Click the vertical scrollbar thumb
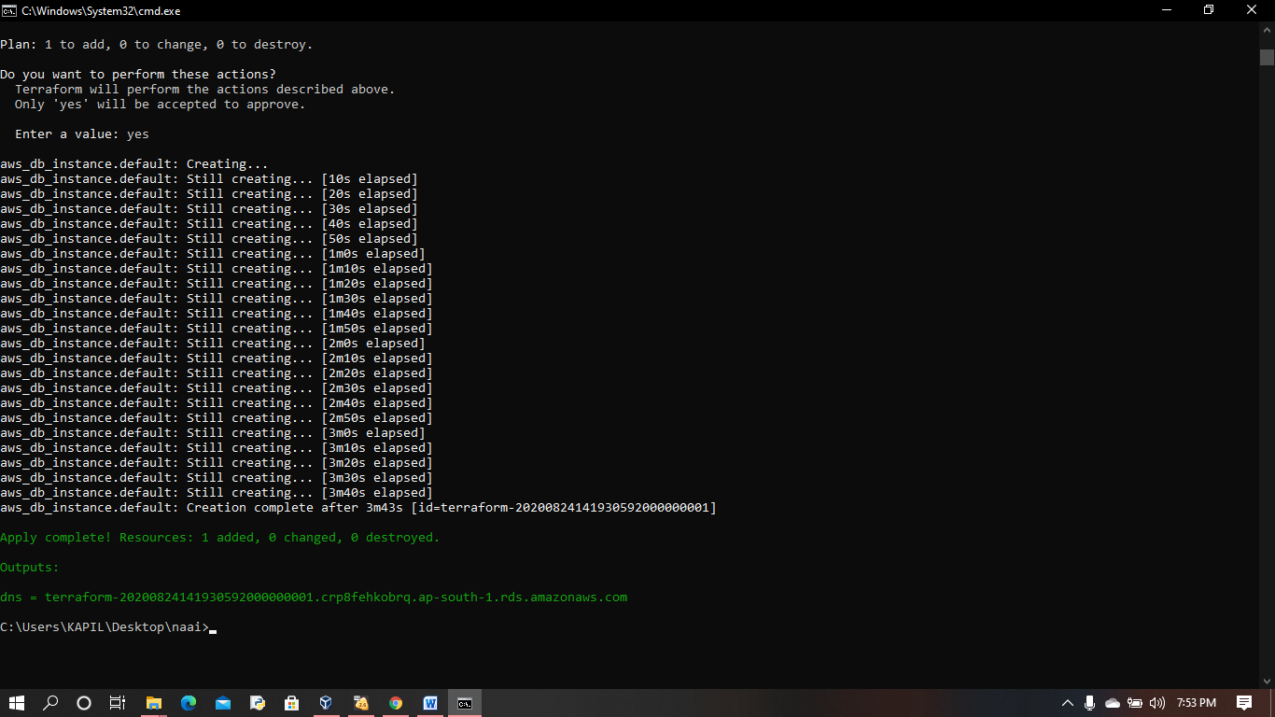This screenshot has width=1275, height=717. tap(1267, 56)
